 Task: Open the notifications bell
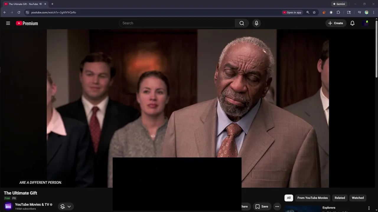352,23
